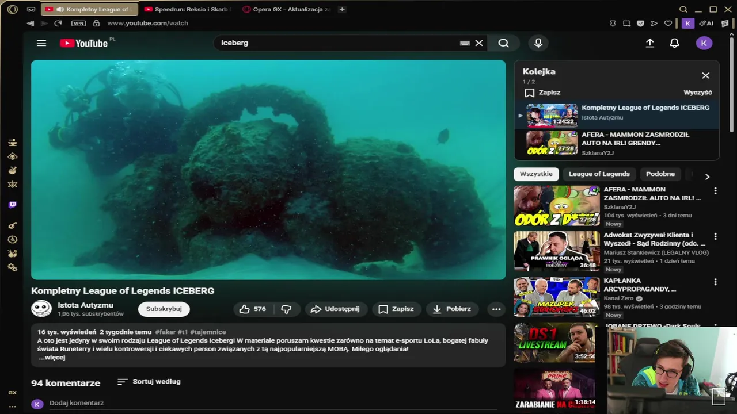Pin page with the pinboard icon
737x414 pixels.
(x=613, y=24)
